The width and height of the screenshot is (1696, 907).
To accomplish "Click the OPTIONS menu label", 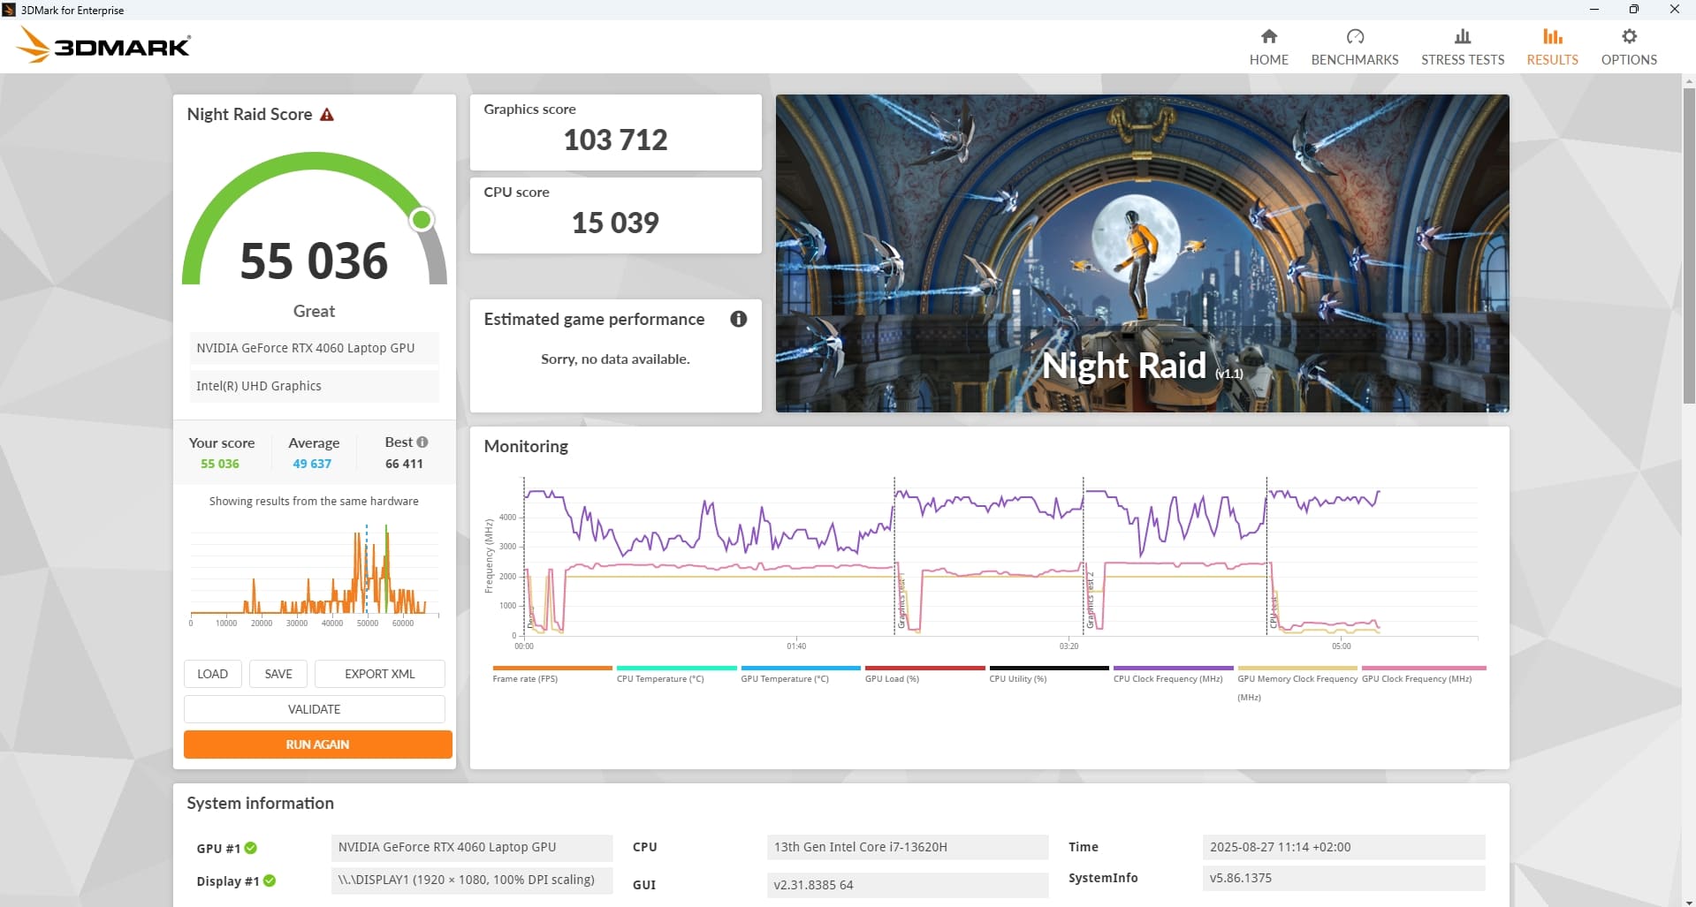I will [1629, 60].
